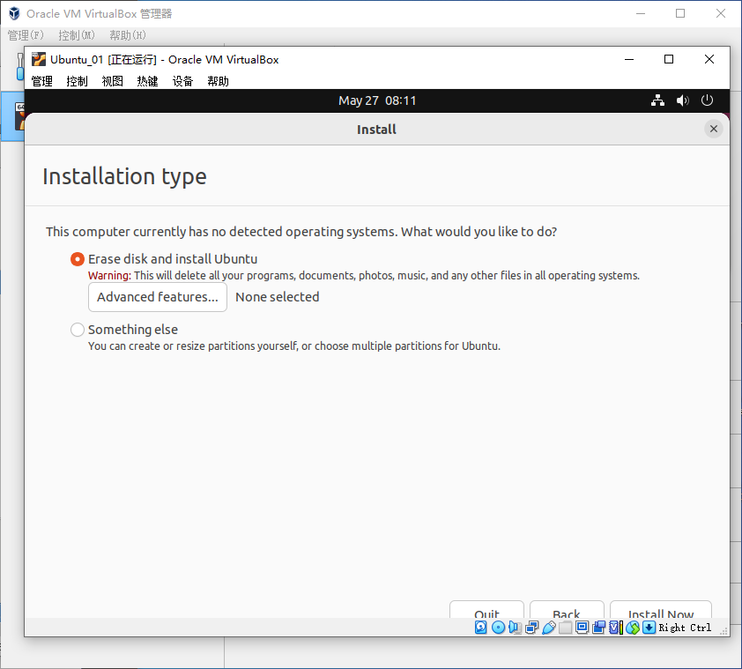Click the create or resize partitions description
742x669 pixels.
coord(294,346)
